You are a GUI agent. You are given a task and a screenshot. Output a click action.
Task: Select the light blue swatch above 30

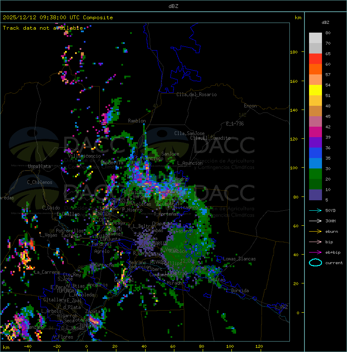(x=315, y=163)
